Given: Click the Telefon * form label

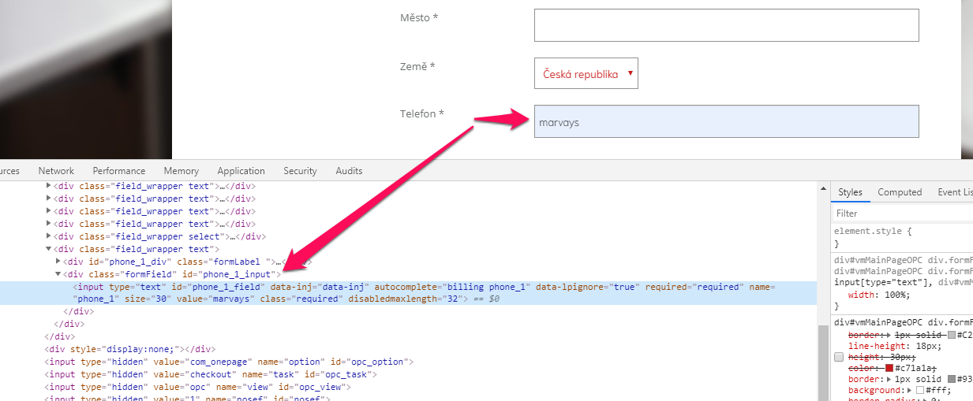Looking at the screenshot, I should pos(422,114).
